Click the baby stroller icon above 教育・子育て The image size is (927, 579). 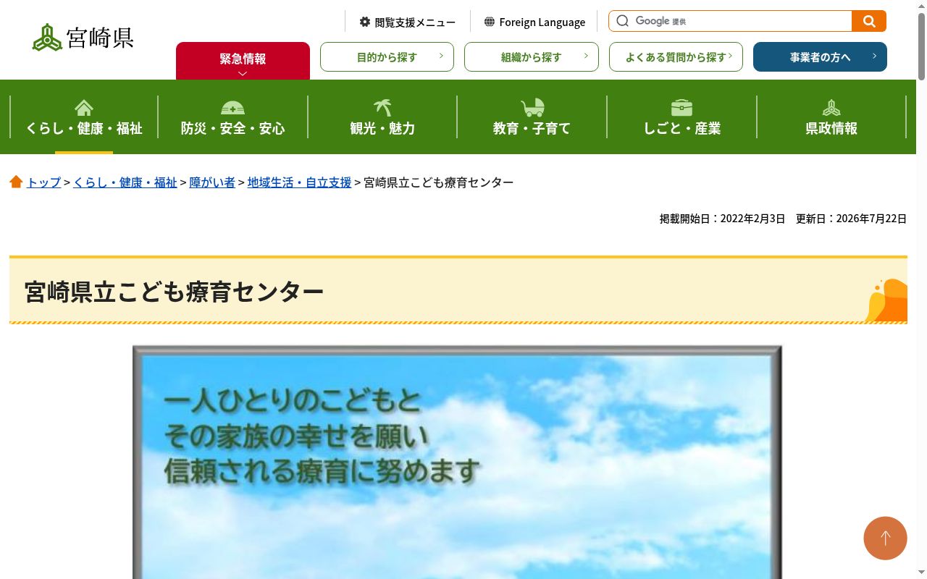pyautogui.click(x=532, y=108)
